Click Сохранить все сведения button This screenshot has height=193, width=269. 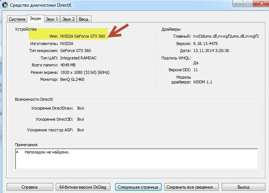pyautogui.click(x=191, y=187)
